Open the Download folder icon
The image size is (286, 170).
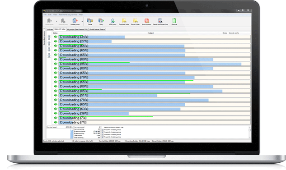124,22
